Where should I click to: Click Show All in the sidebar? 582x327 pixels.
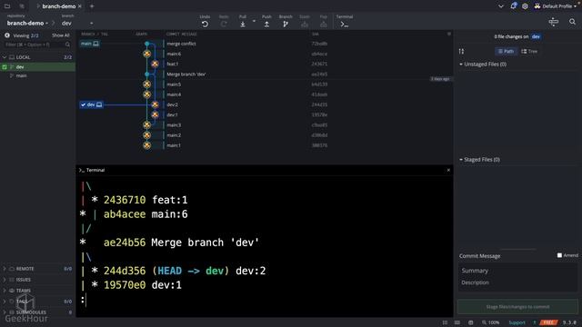pyautogui.click(x=61, y=35)
